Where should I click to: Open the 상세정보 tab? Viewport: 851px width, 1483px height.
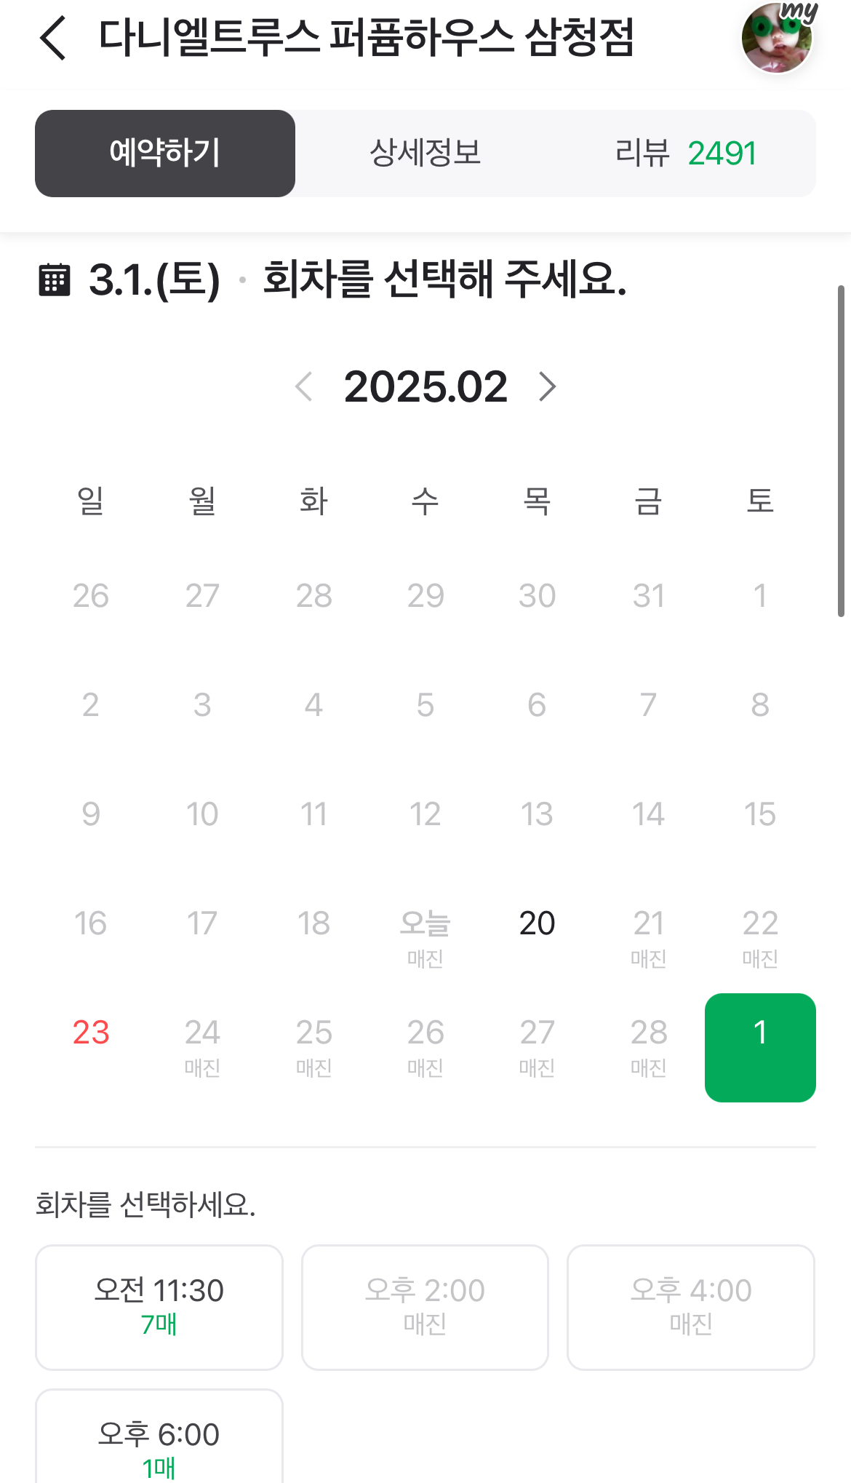(425, 154)
